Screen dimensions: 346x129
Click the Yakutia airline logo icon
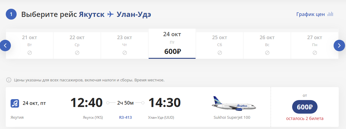15,103
